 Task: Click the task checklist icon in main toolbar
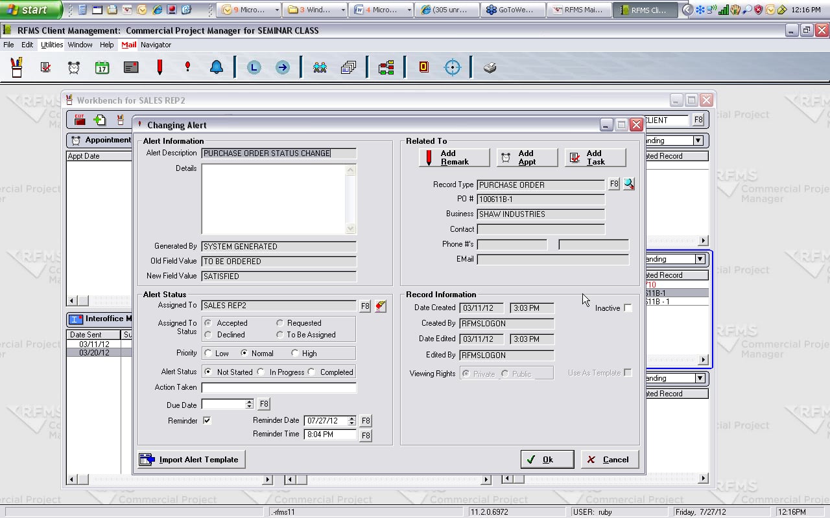pyautogui.click(x=45, y=67)
